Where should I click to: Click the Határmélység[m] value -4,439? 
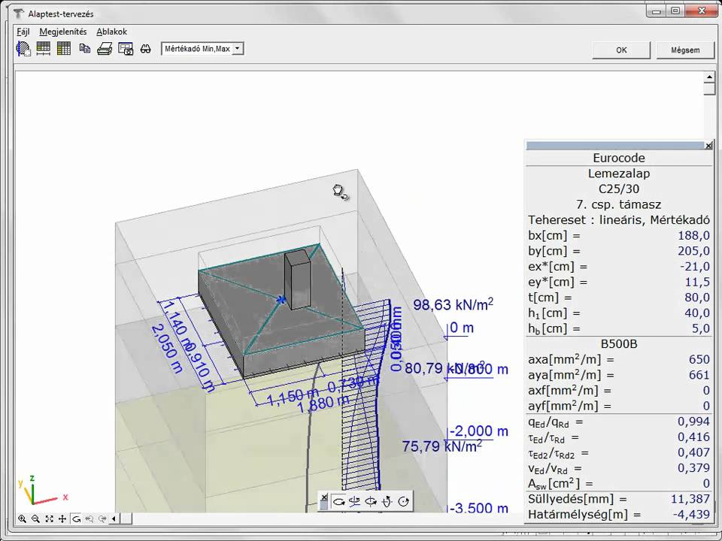point(691,514)
